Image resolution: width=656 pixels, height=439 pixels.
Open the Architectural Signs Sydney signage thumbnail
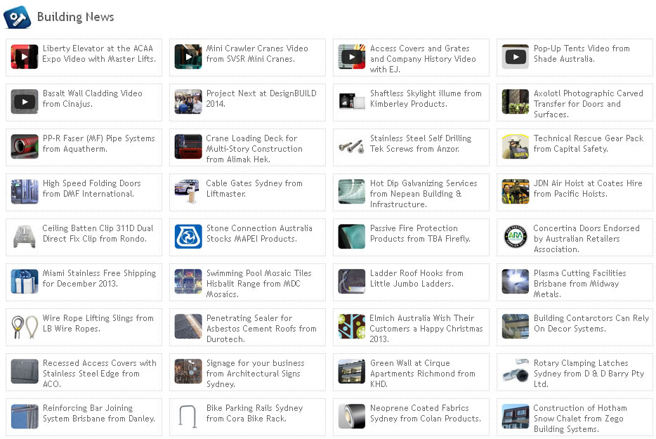[x=188, y=371]
